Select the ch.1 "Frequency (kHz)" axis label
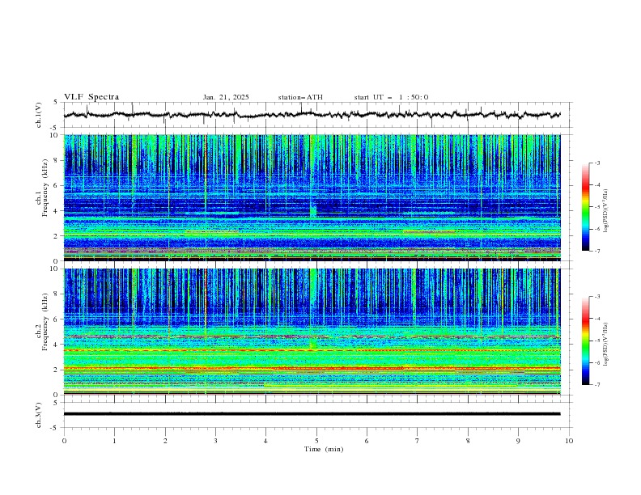The height and width of the screenshot is (495, 641). pos(45,188)
